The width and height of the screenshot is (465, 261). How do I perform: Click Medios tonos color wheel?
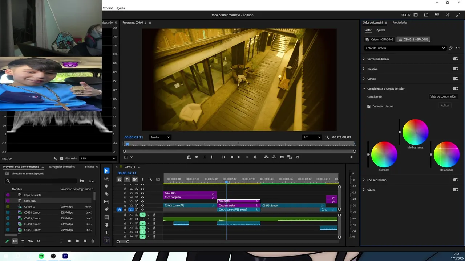(x=415, y=132)
